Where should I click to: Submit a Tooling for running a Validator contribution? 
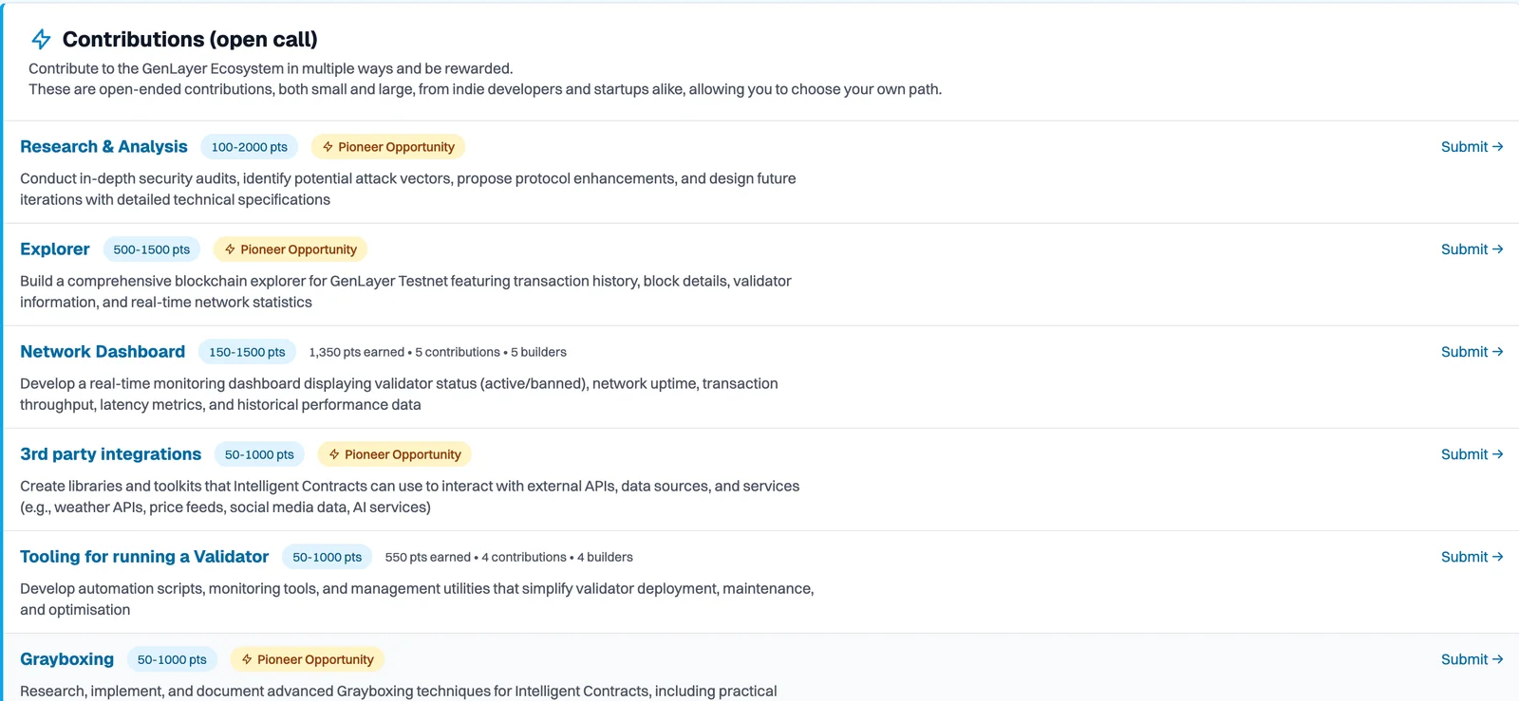pyautogui.click(x=1472, y=557)
